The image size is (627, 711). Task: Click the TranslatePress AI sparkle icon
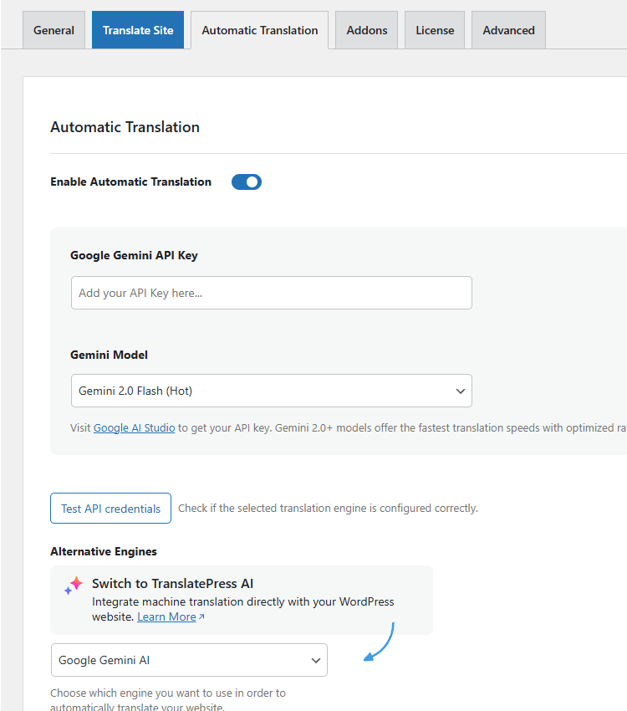click(74, 586)
